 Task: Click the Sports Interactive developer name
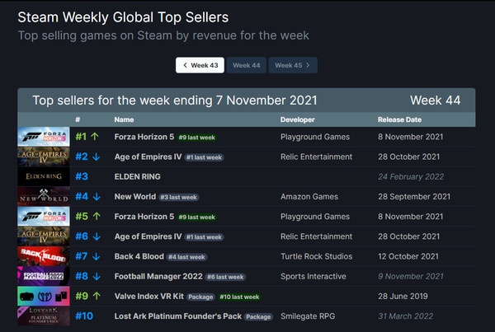(313, 276)
